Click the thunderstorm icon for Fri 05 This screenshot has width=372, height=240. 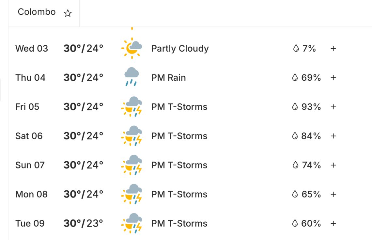pyautogui.click(x=132, y=106)
